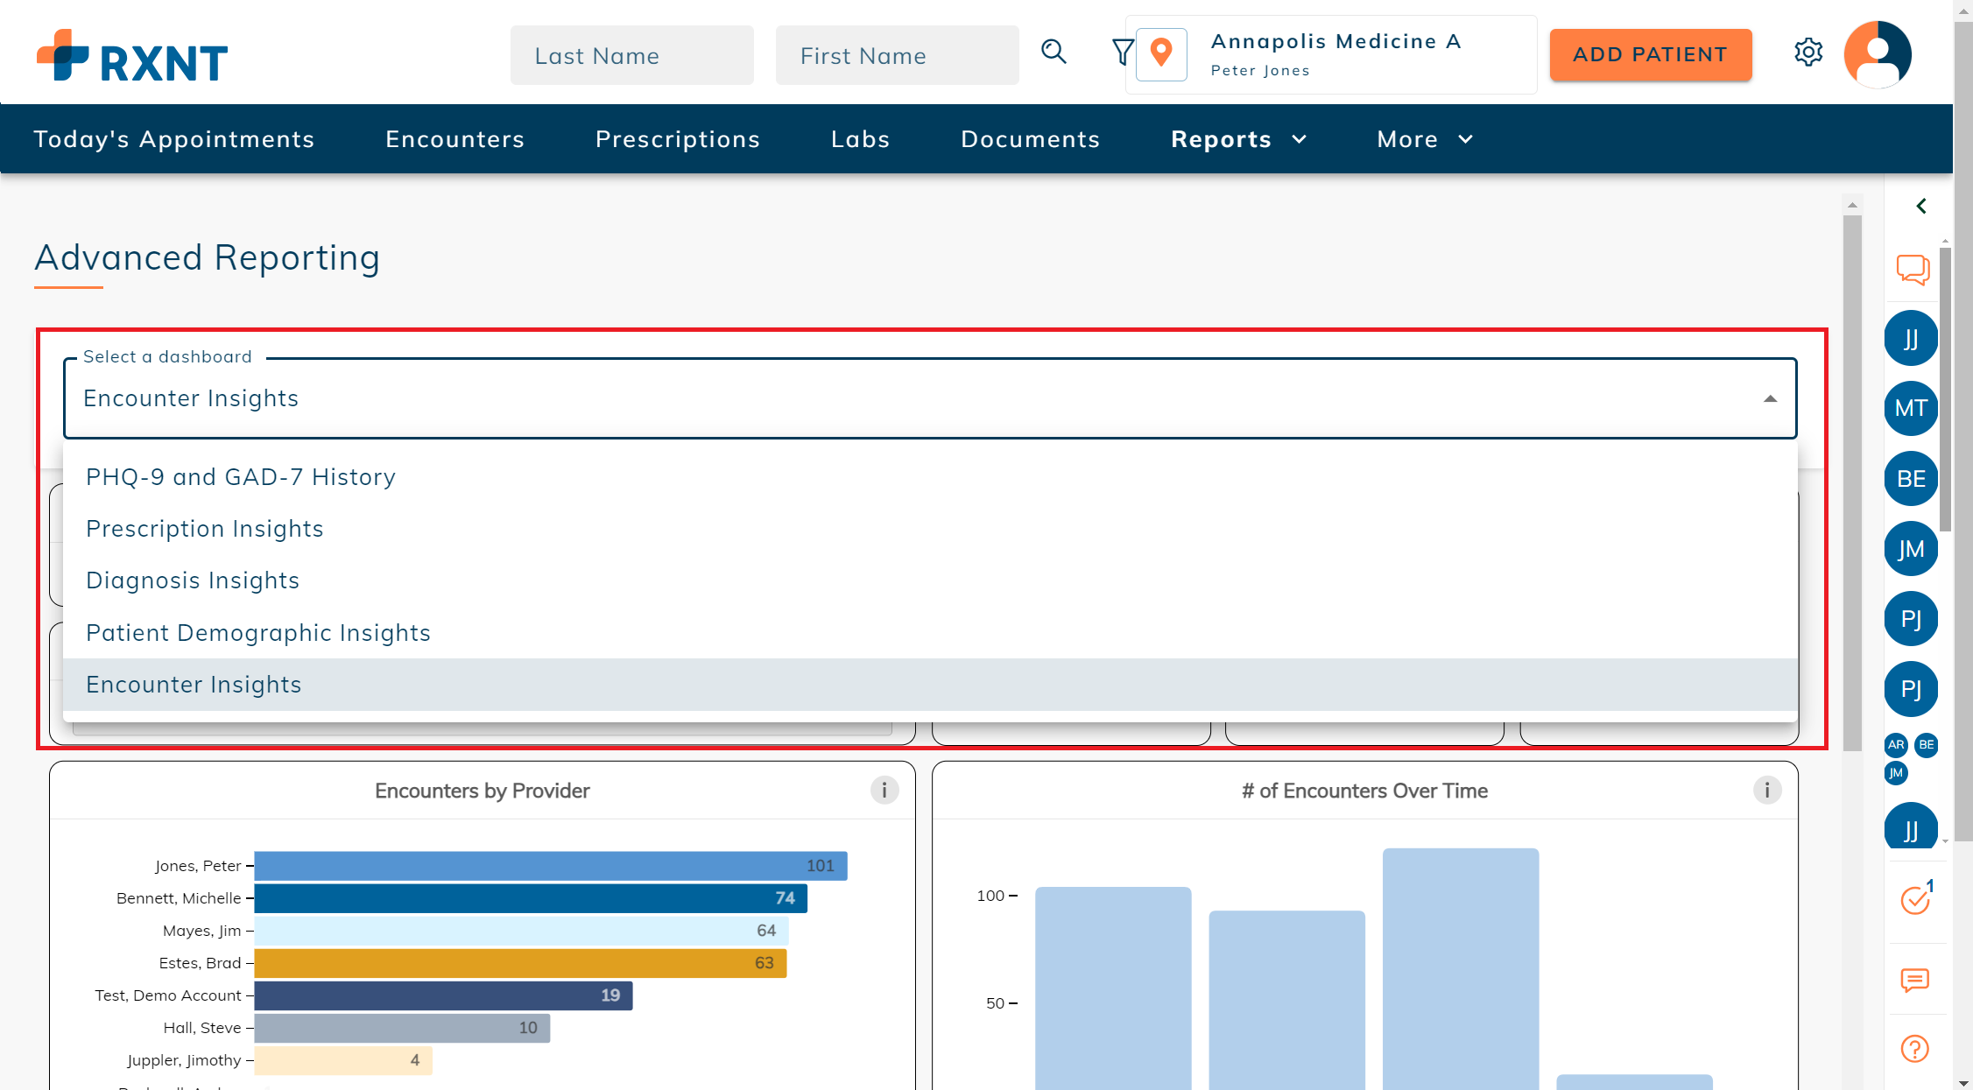This screenshot has height=1090, width=1973.
Task: Click the Mayes, Jim bar (64)
Action: (522, 931)
